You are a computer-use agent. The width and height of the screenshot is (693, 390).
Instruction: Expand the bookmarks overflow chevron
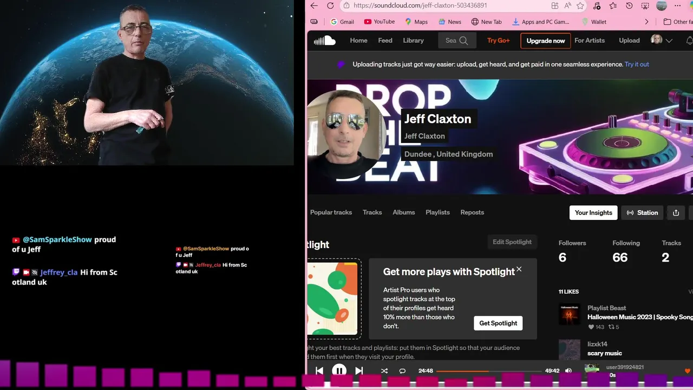646,22
